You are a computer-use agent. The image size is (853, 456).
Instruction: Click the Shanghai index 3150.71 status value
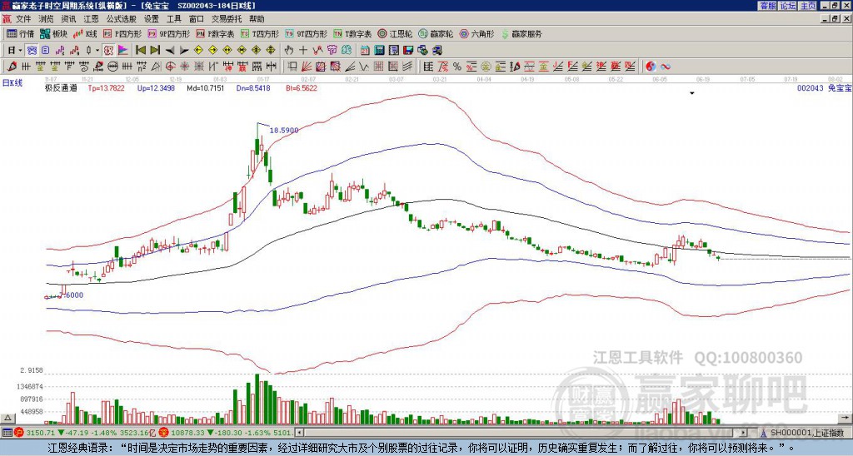(x=40, y=433)
